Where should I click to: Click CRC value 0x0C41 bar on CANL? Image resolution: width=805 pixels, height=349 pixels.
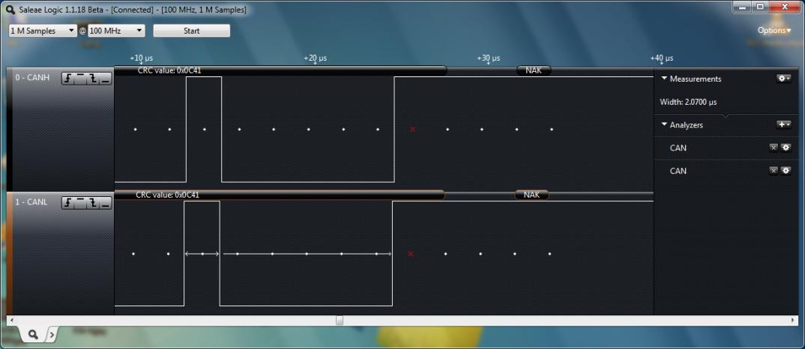[x=280, y=195]
